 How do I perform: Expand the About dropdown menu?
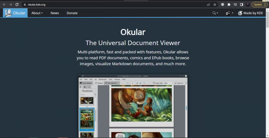point(37,13)
